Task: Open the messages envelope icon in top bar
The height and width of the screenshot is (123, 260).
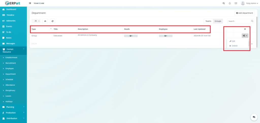Action: point(236,3)
